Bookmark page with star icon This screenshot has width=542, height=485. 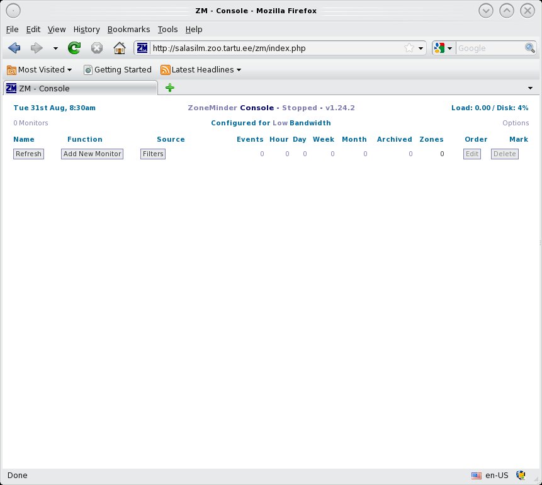point(409,48)
